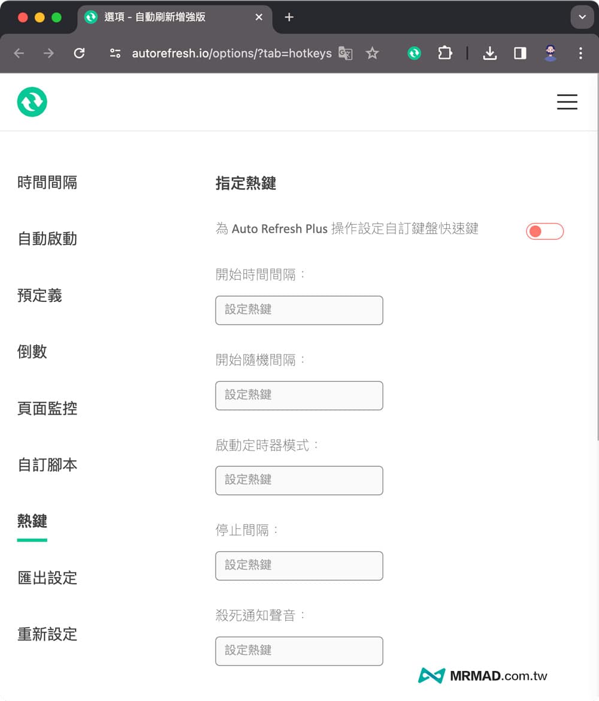Open the Auto Refresh Plus extension icon

click(414, 54)
